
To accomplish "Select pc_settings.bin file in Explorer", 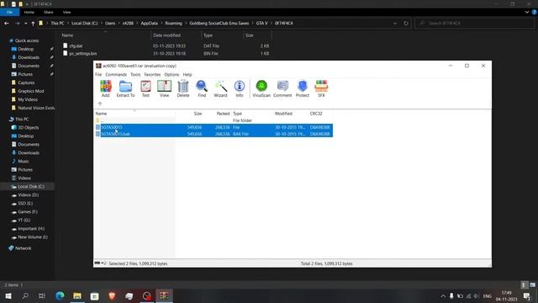I will click(82, 54).
